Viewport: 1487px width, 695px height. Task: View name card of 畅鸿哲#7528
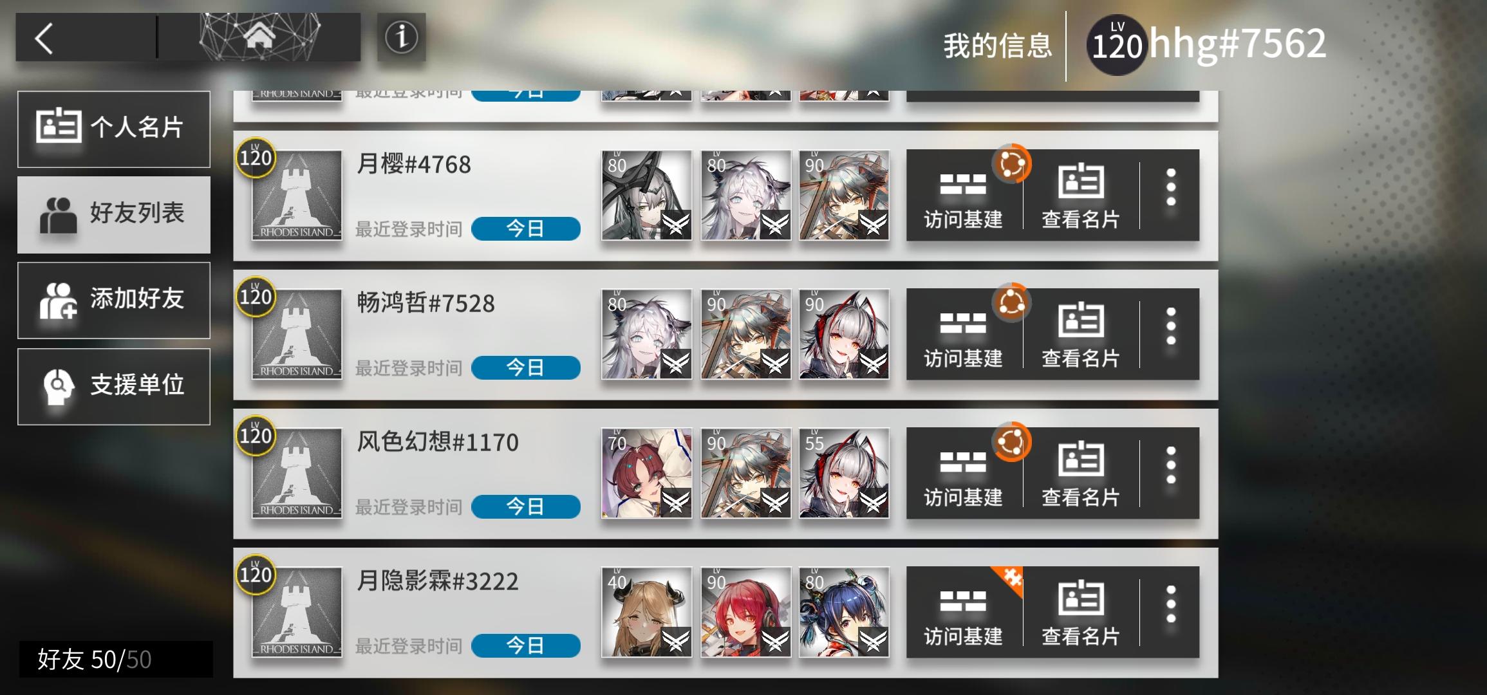[1081, 335]
